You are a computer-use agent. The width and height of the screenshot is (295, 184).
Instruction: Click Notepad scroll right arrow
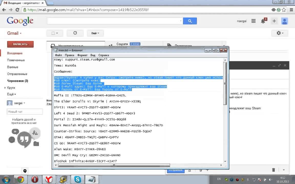[x=221, y=165]
